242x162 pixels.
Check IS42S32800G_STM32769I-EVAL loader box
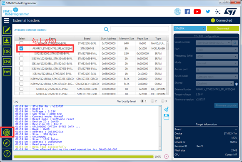21,54
